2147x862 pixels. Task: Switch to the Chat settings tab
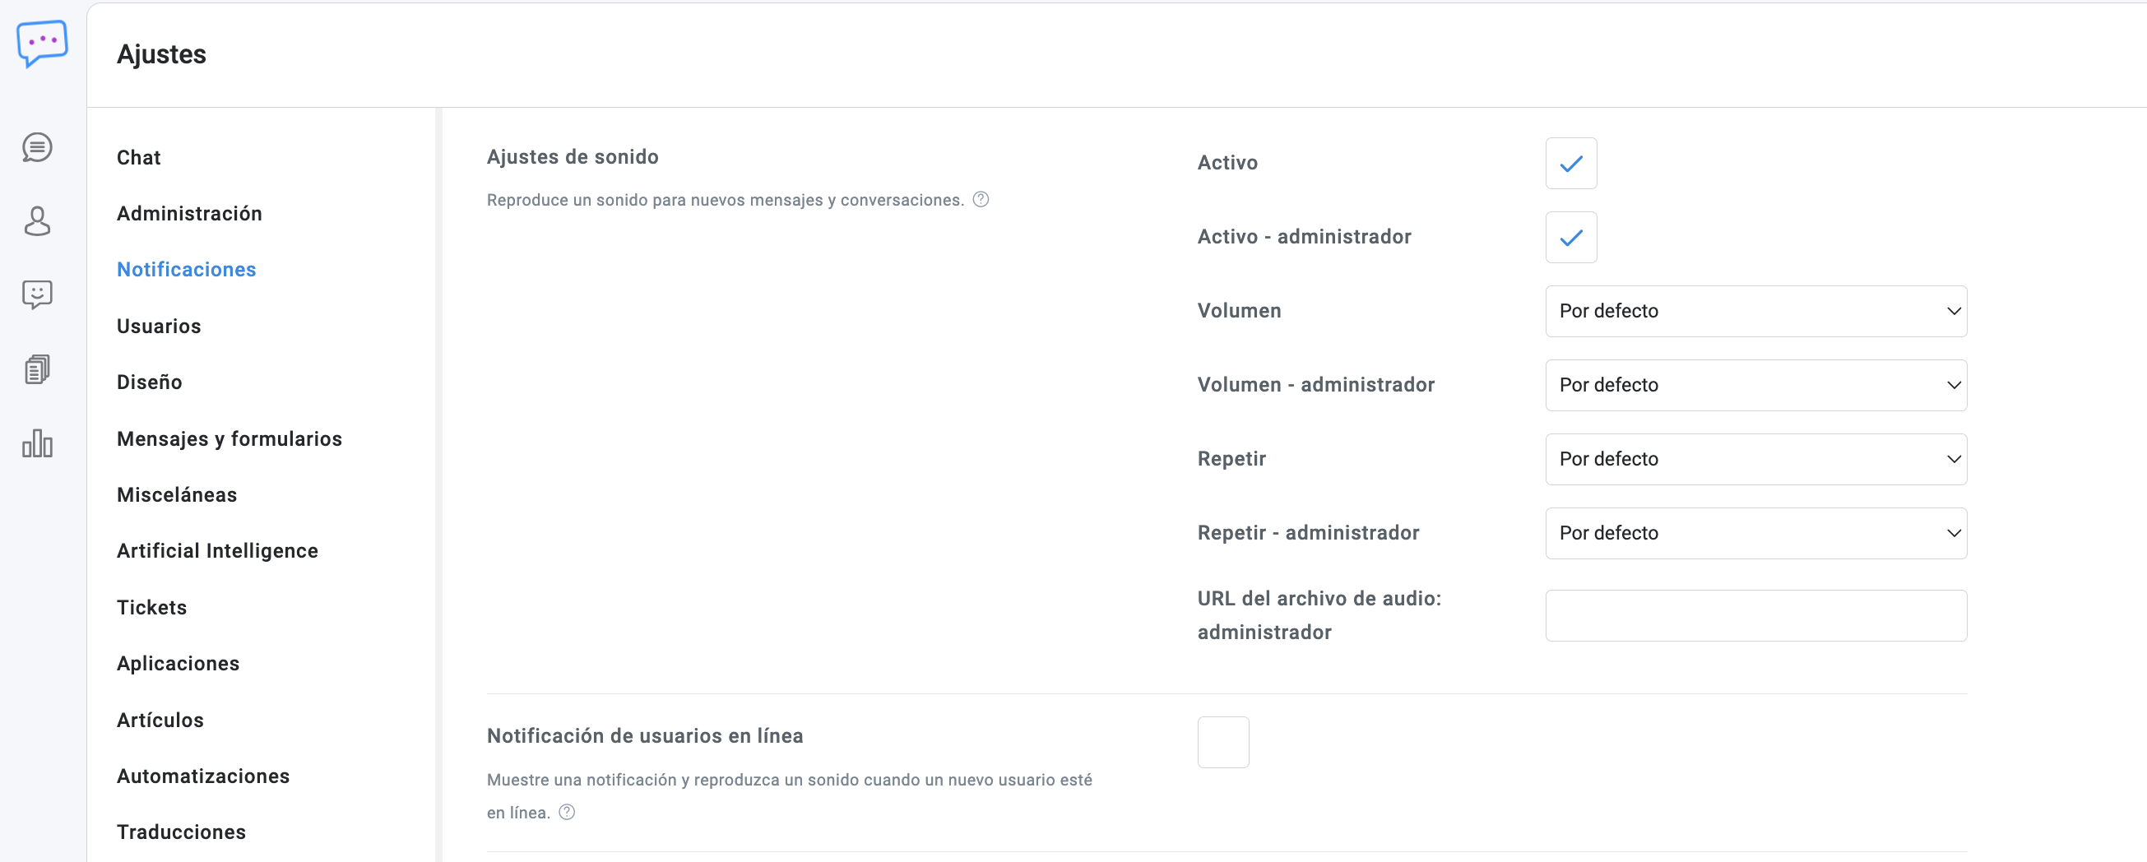(x=138, y=158)
